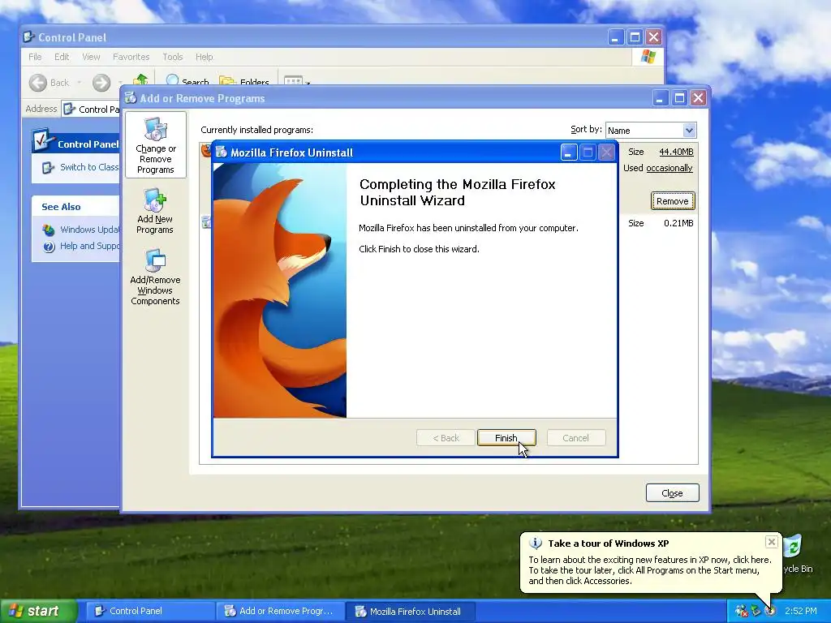Open the Views button dropdown in toolbar
Viewport: 831px width, 623px height.
pos(297,81)
